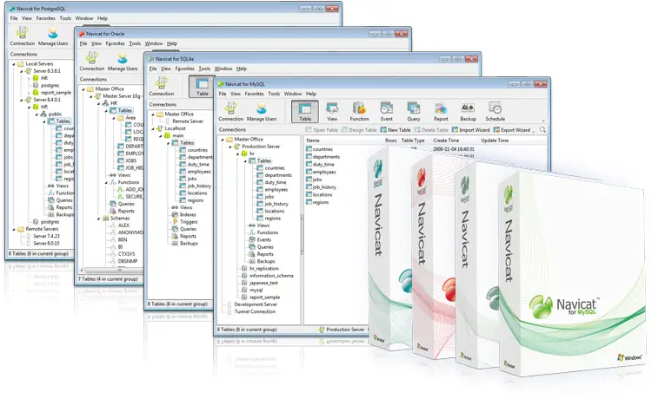
Task: Click the Navicat for MySQL product box
Action: click(x=573, y=275)
